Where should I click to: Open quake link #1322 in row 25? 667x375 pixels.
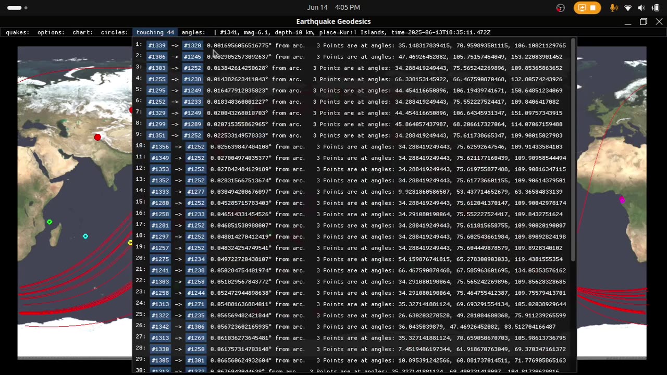(160, 316)
